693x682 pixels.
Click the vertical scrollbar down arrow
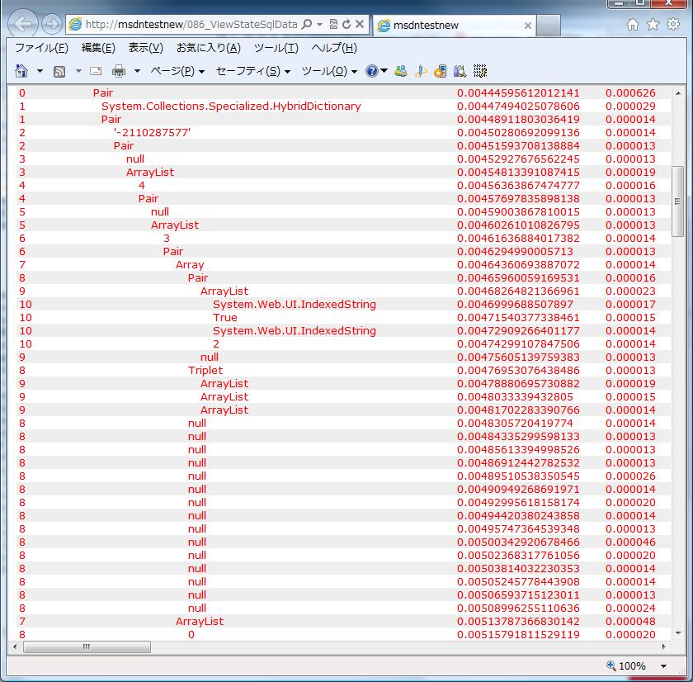click(x=679, y=634)
